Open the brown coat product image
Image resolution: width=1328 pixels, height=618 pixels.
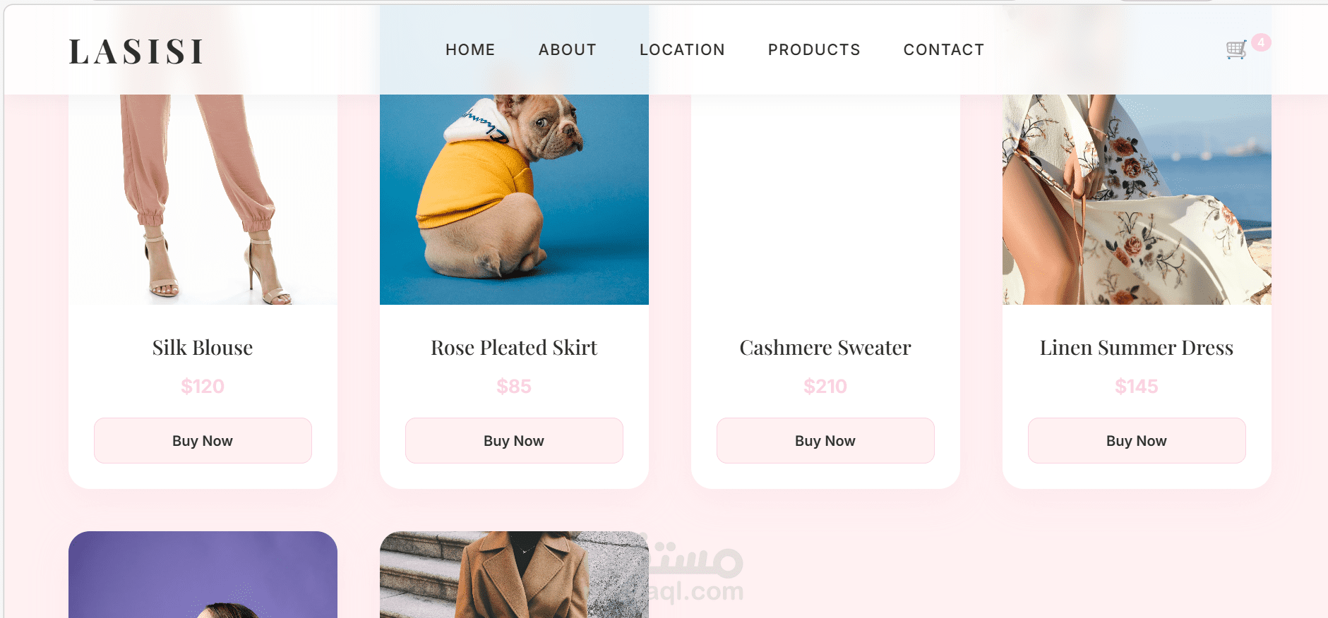pos(514,574)
